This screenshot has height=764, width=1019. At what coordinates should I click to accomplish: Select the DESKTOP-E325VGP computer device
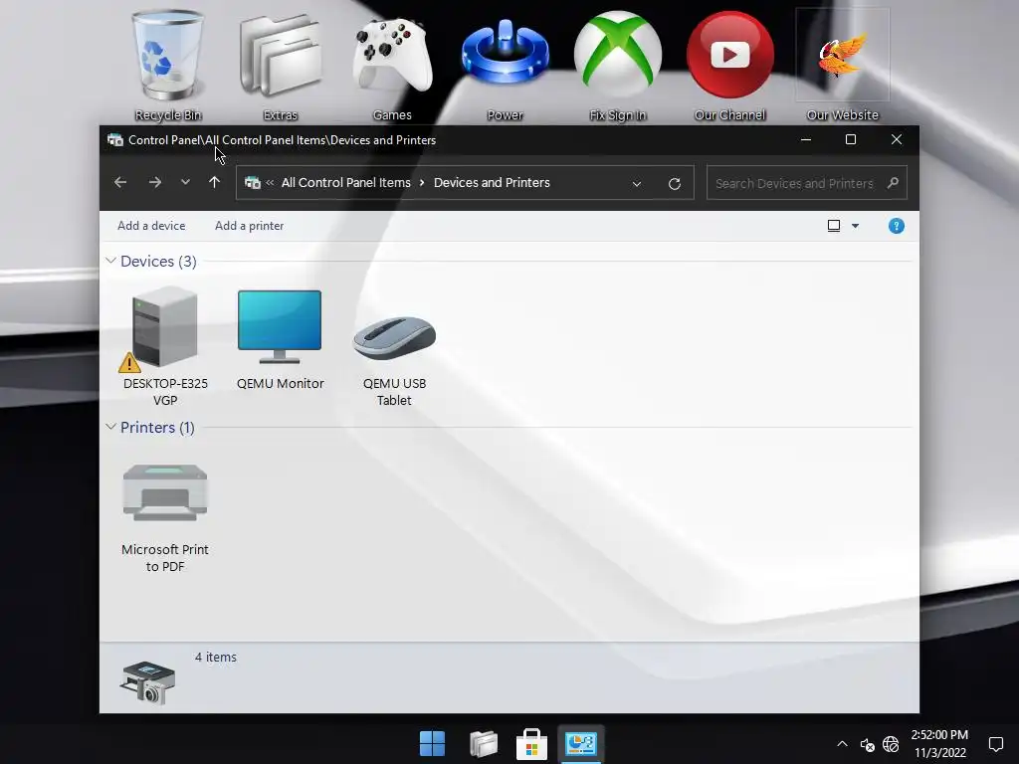[165, 347]
